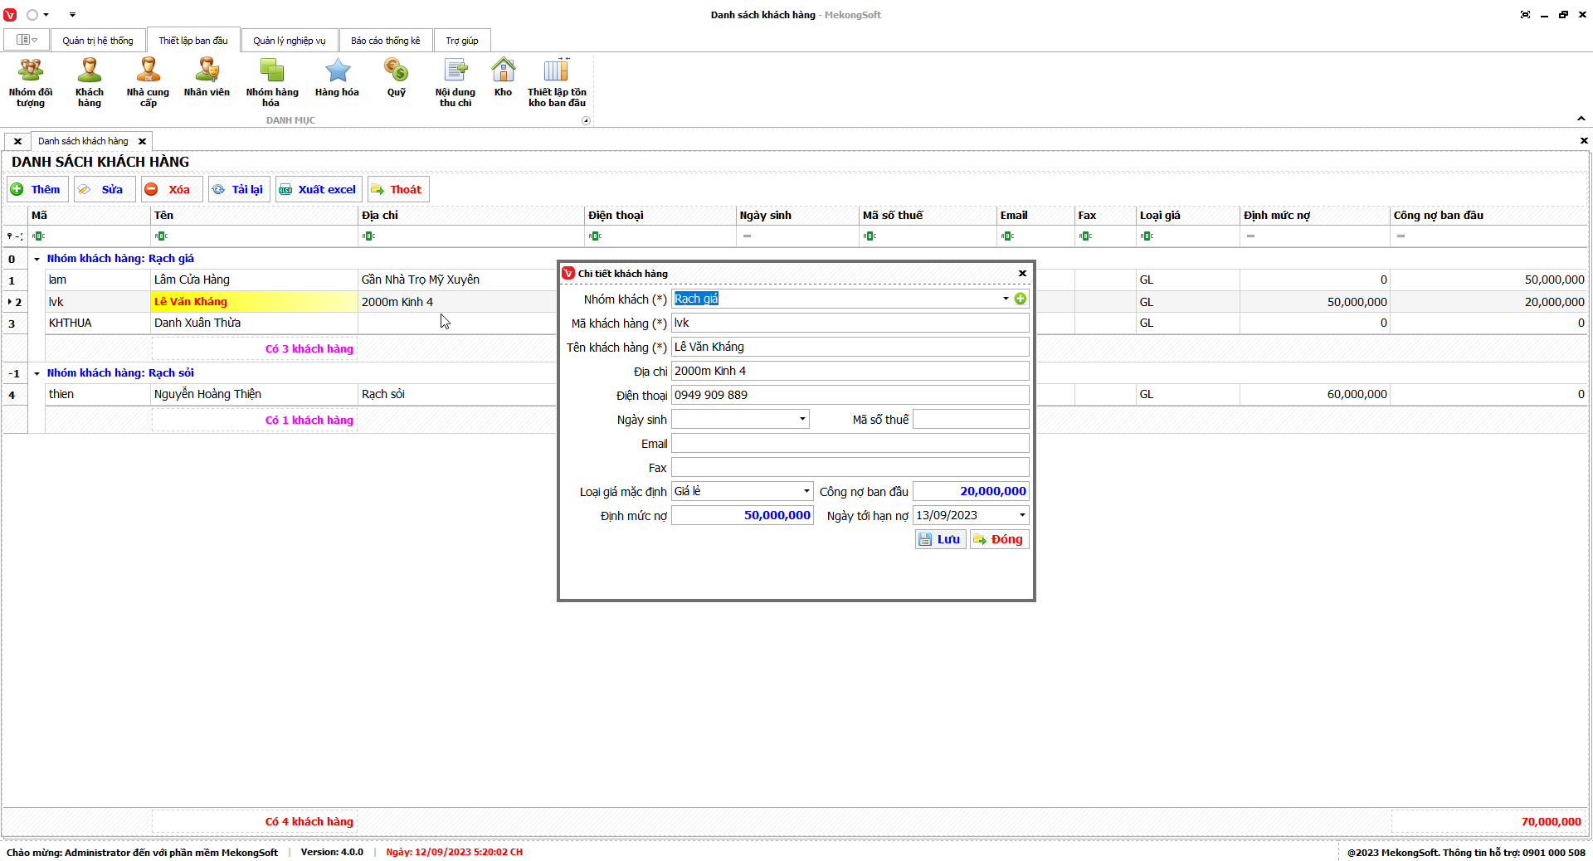Open the Loại giá mặc định dropdown

pyautogui.click(x=806, y=492)
